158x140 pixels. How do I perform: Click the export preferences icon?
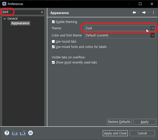(23, 133)
